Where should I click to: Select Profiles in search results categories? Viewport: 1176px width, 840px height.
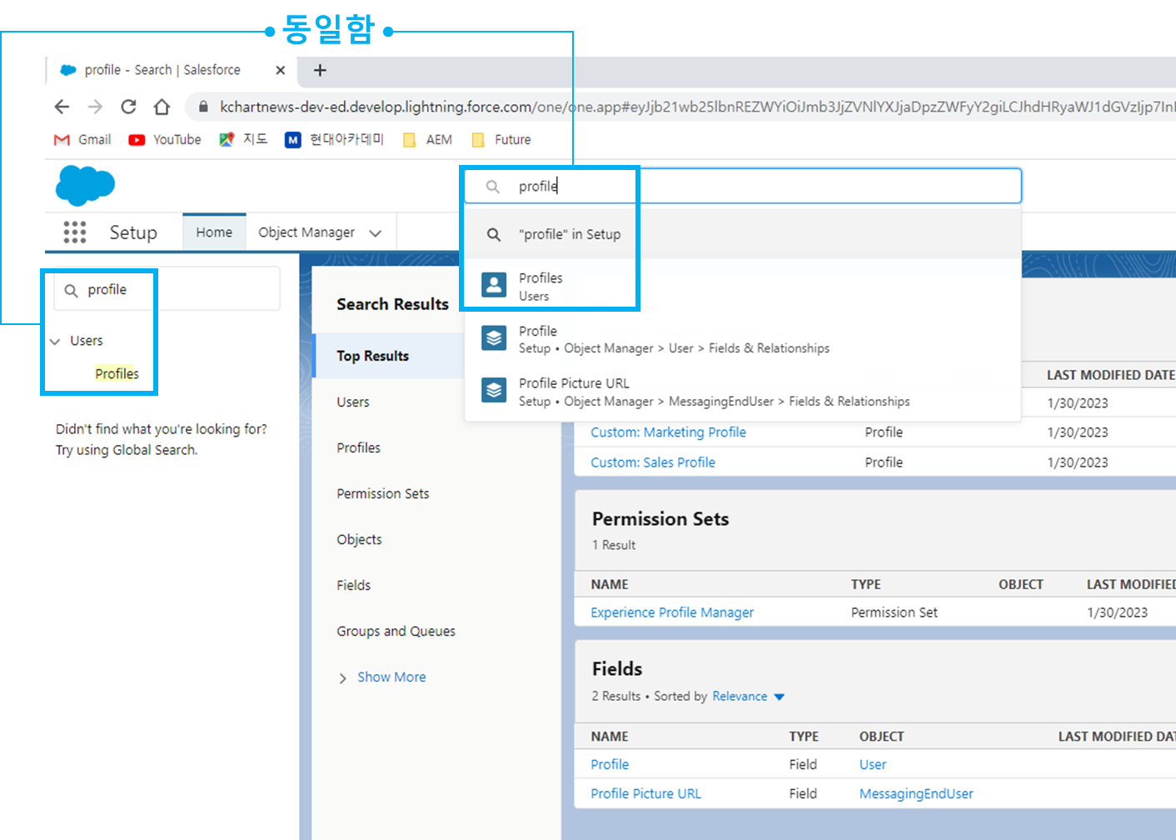(x=358, y=447)
